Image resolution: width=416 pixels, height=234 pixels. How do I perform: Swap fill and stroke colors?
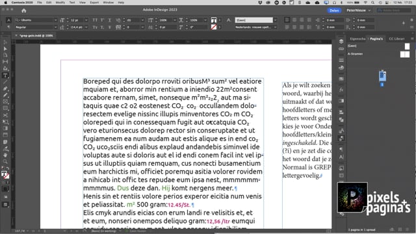8,168
